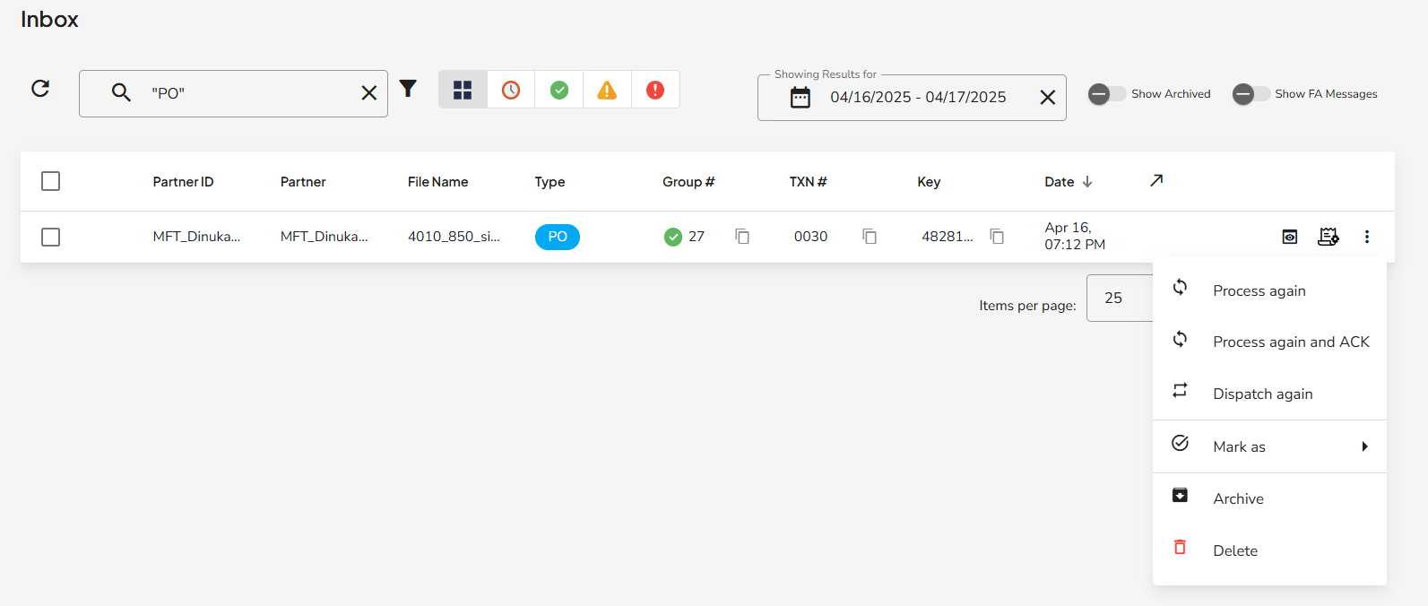The width and height of the screenshot is (1428, 606).
Task: Click the Inbox page heading
Action: [x=49, y=20]
